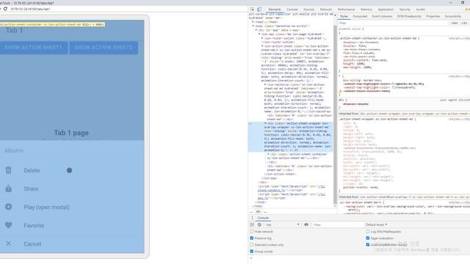This screenshot has height=264, width=470.
Task: Open the console context 'top' dropdown
Action: tap(282, 224)
